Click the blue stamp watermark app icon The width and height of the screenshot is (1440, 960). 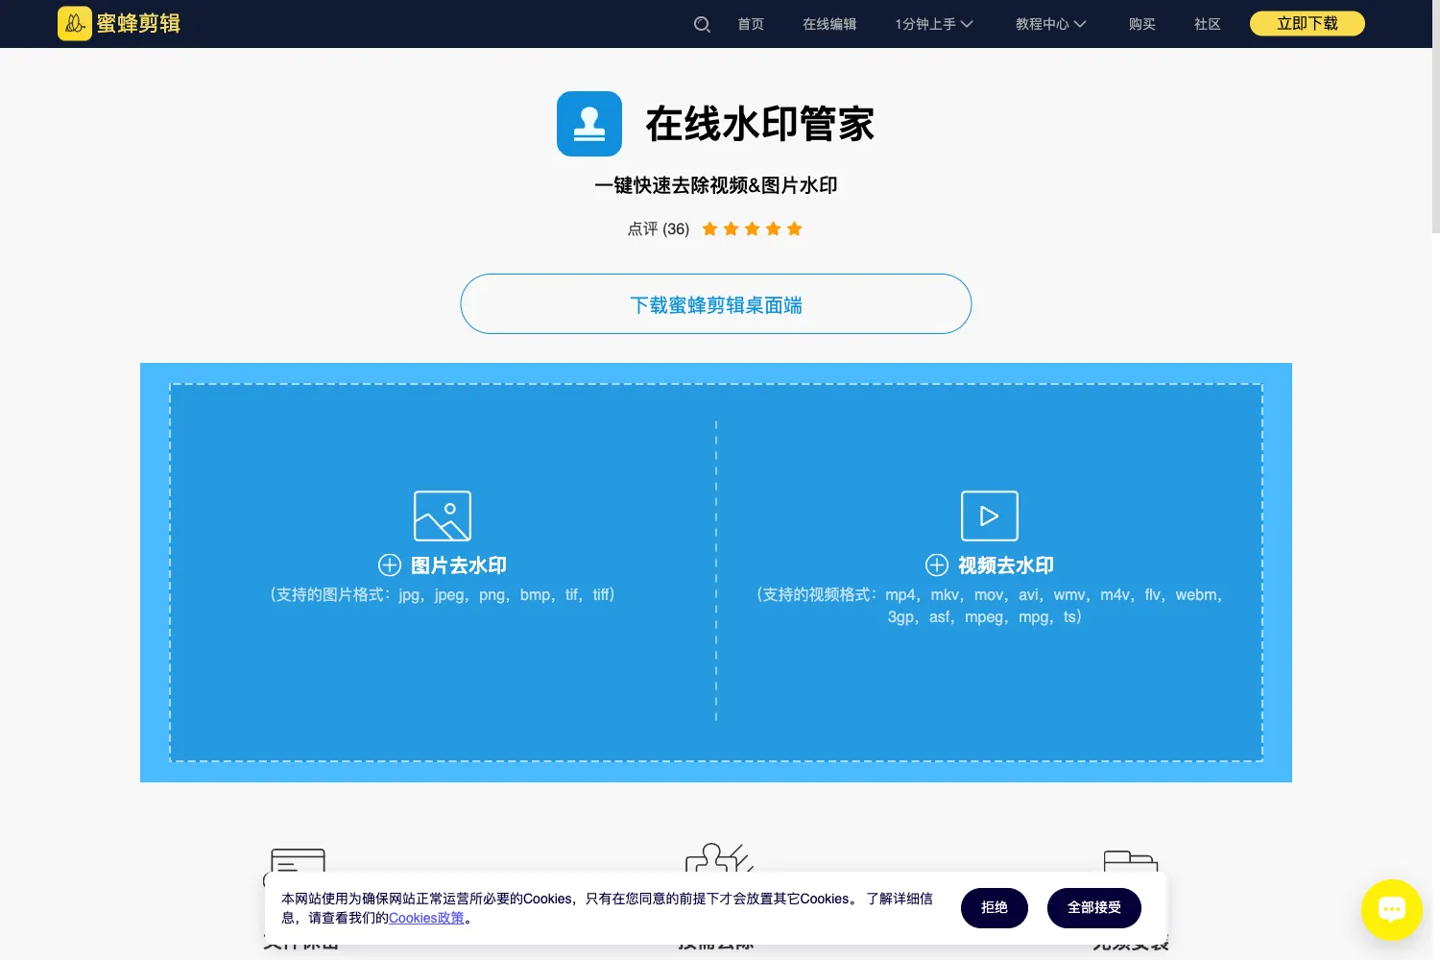(x=589, y=124)
